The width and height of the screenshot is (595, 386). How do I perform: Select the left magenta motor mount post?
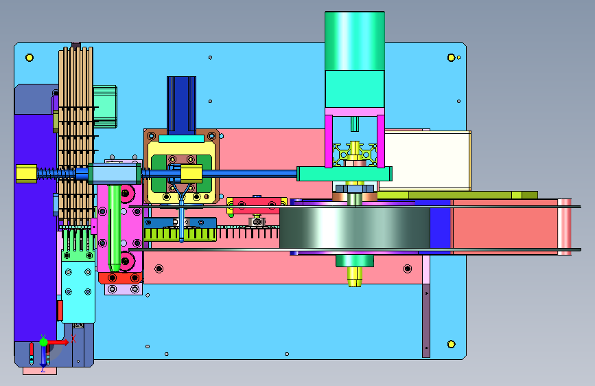tap(329, 141)
